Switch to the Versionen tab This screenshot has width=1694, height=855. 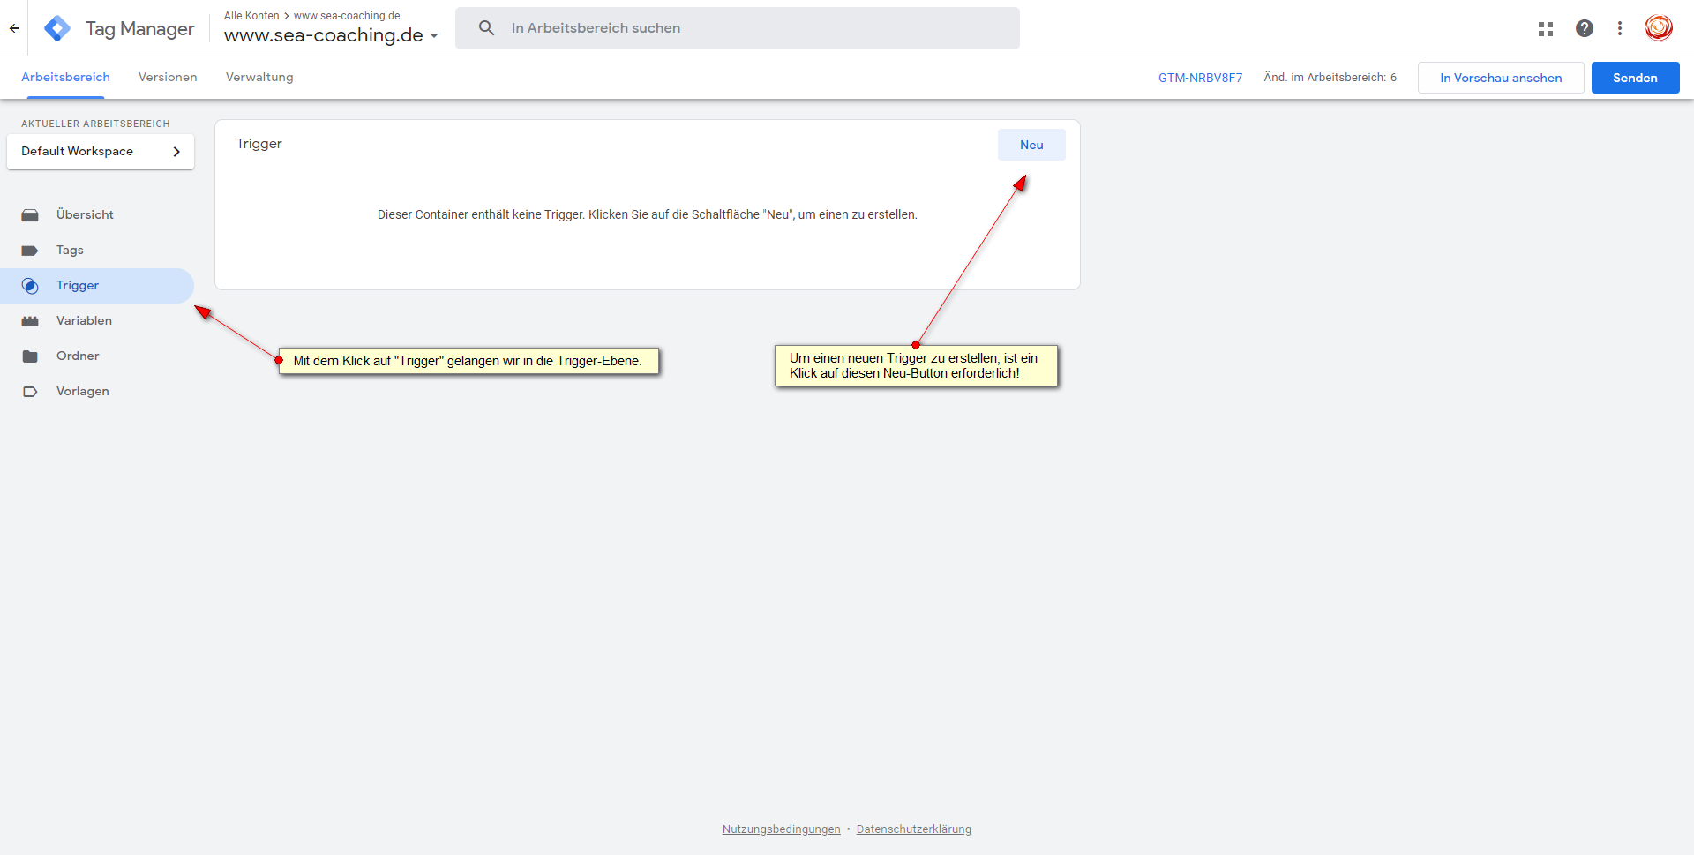pyautogui.click(x=168, y=78)
